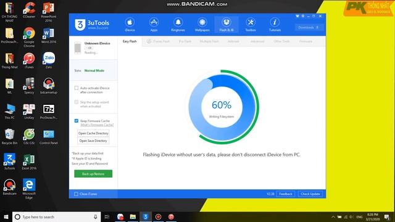The image size is (395, 222).
Task: Open Google Chrome desktop shortcut
Action: click(x=29, y=37)
